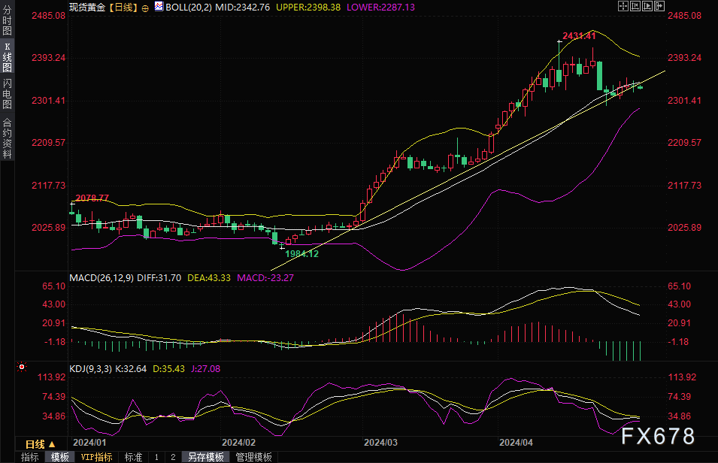The height and width of the screenshot is (463, 718).
Task: Click the chart replay play icon
Action: tap(647, 6)
